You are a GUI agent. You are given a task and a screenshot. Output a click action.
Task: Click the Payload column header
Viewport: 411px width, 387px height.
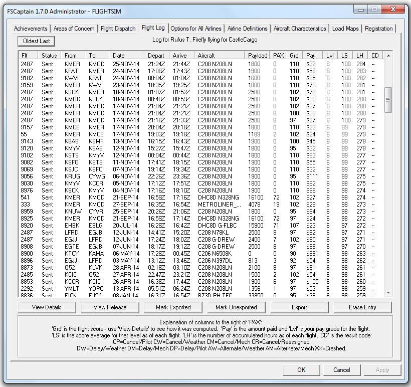(x=257, y=55)
